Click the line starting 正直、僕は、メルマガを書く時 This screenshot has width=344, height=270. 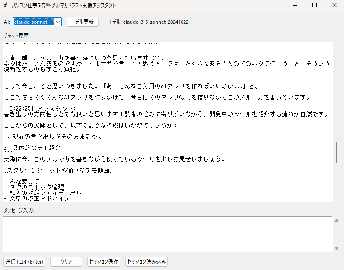coord(84,58)
